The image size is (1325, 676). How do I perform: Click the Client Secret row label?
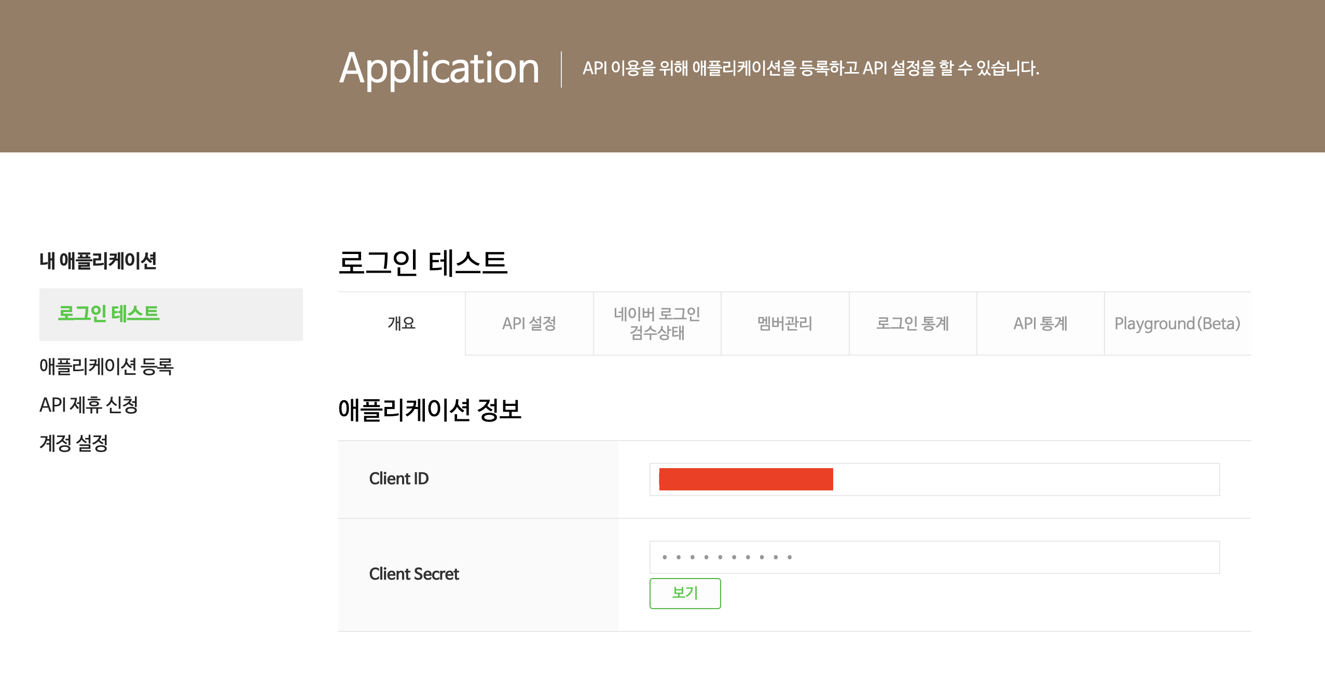pos(413,574)
